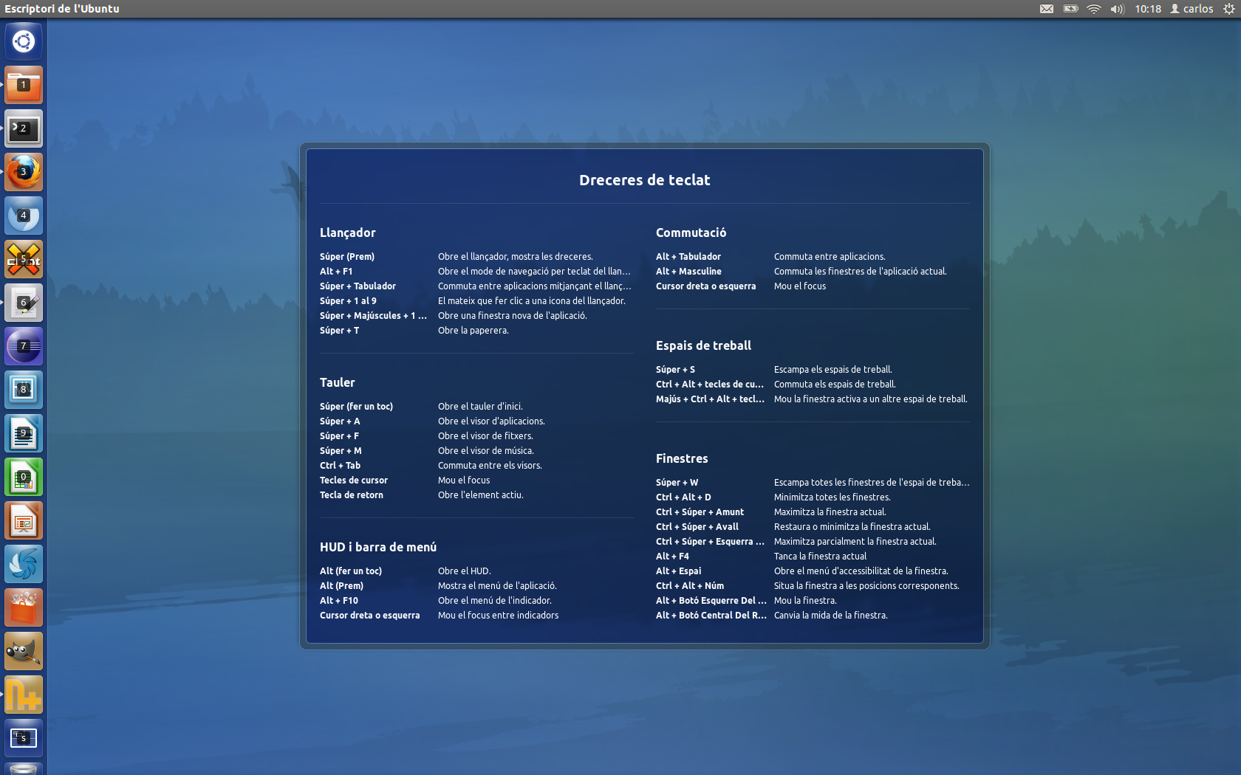Open the network indicator menu

(1093, 9)
